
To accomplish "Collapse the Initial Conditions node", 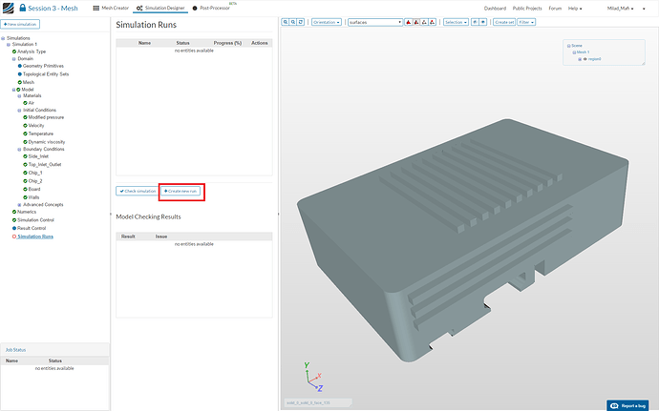I will pyautogui.click(x=19, y=111).
